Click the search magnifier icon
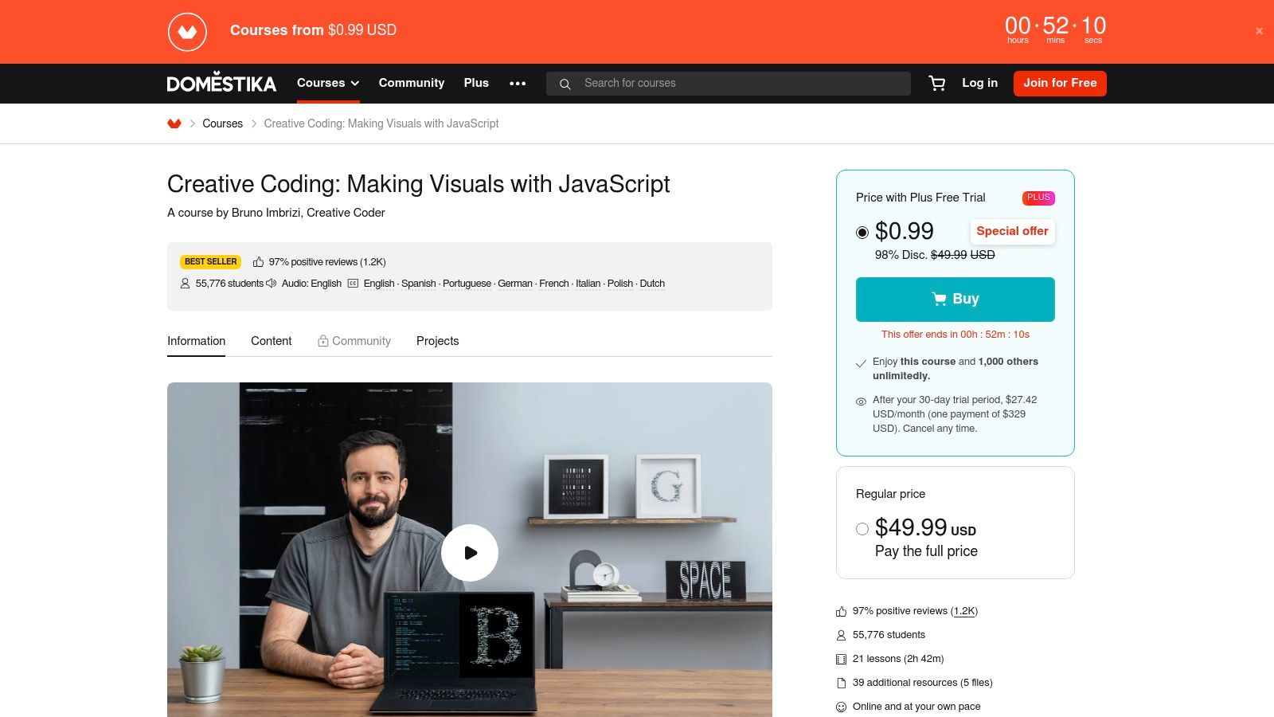This screenshot has height=717, width=1274. [565, 84]
